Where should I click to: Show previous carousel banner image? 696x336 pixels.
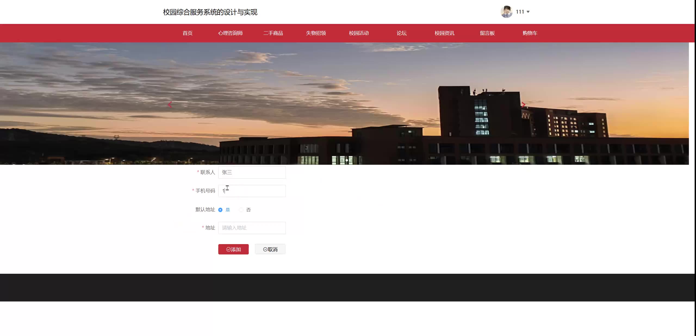(170, 105)
